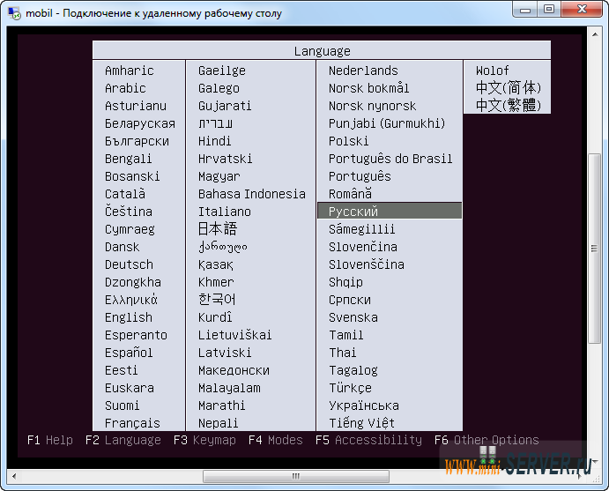Screen dimensions: 609x491
Task: Select Kurdî language
Action: 215,317
